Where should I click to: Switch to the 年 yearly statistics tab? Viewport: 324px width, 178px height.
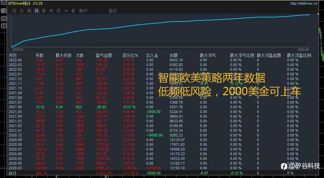(x=51, y=11)
